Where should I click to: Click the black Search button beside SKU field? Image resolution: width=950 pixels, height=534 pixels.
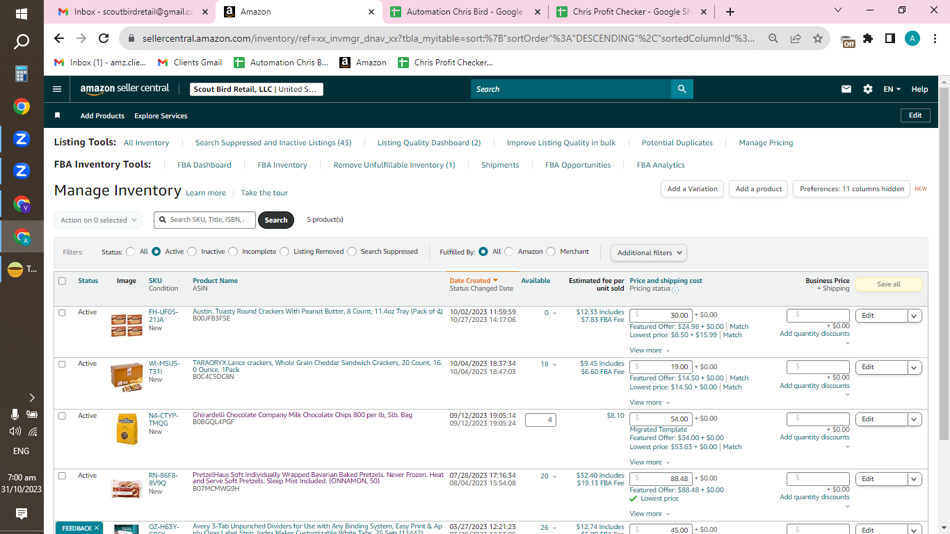(x=276, y=220)
